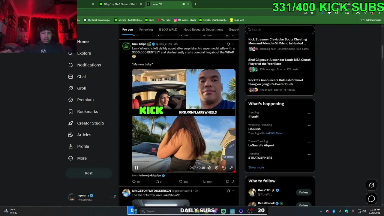384x216 pixels.
Task: Switch to the Following tab
Action: [146, 29]
